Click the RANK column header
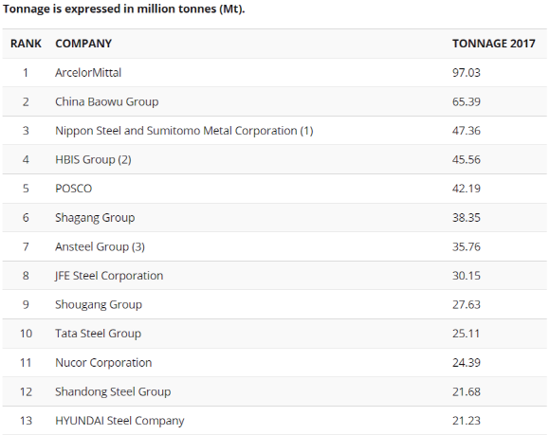Viewport: 550px width, 435px height. [26, 44]
